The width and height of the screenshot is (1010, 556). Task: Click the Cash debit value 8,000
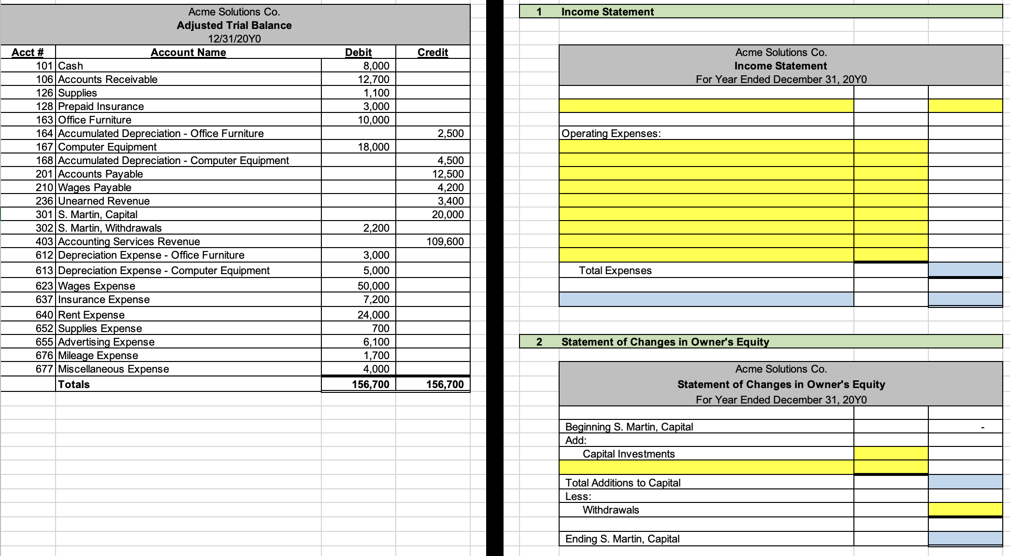(359, 66)
